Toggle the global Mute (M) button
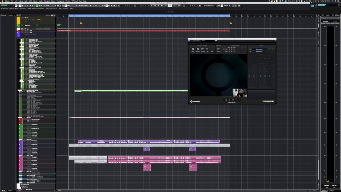 click(30, 6)
